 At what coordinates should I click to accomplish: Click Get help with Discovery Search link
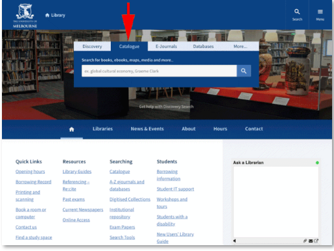(x=166, y=106)
